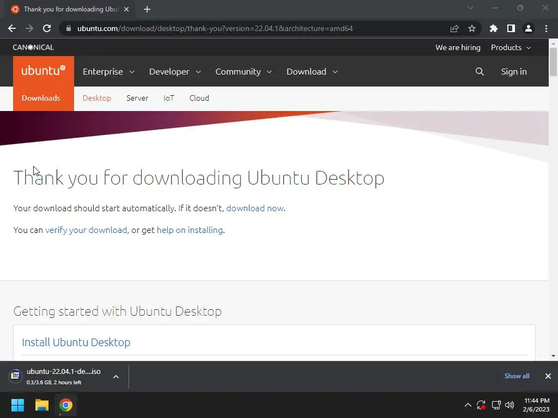The height and width of the screenshot is (418, 558).
Task: Click the sync tray icon with red dot
Action: click(481, 405)
